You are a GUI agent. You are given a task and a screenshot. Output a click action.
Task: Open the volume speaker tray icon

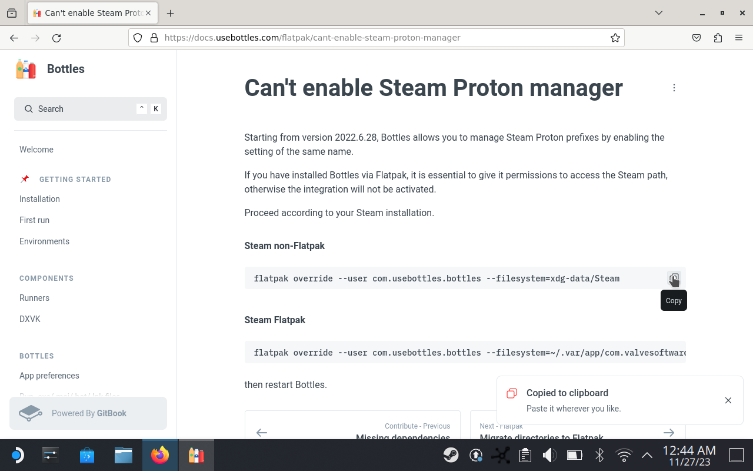(550, 455)
